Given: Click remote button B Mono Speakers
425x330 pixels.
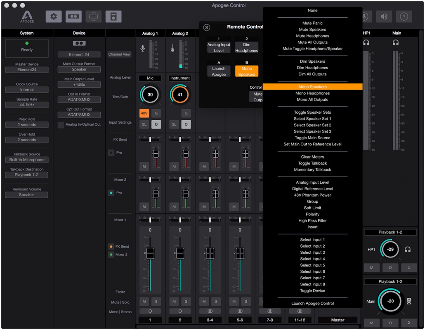Looking at the screenshot, I should pyautogui.click(x=247, y=71).
